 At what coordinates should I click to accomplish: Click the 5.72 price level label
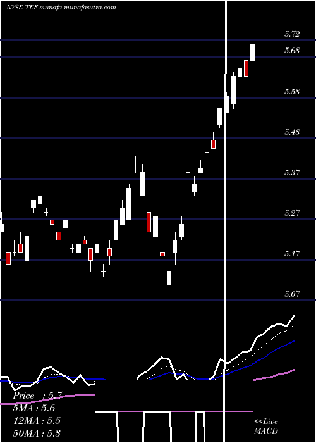point(292,34)
